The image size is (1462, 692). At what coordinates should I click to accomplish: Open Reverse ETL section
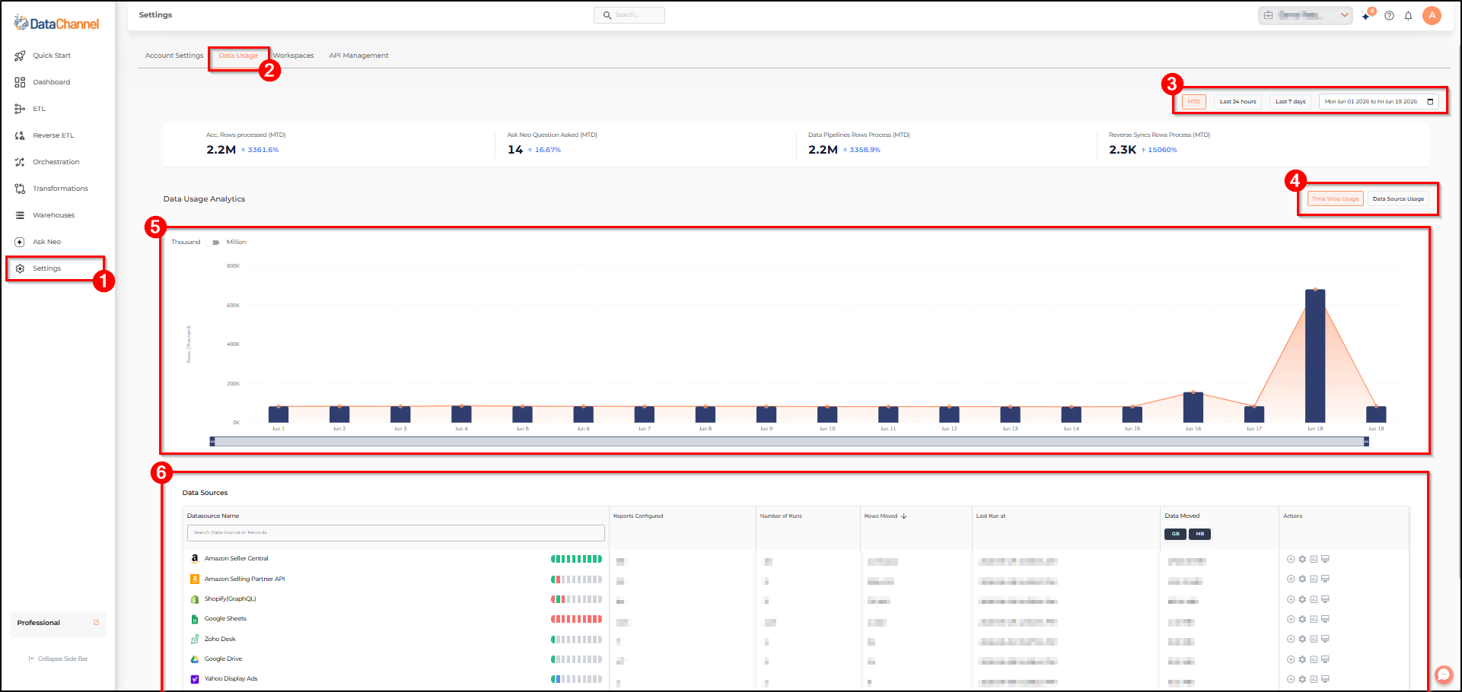coord(44,135)
